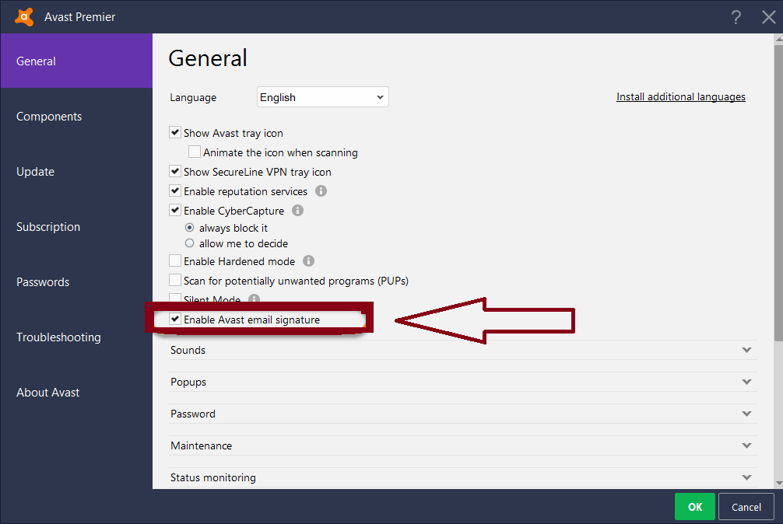Toggle Show Avast tray icon checkbox
Viewport: 783px width, 524px height.
[x=175, y=133]
